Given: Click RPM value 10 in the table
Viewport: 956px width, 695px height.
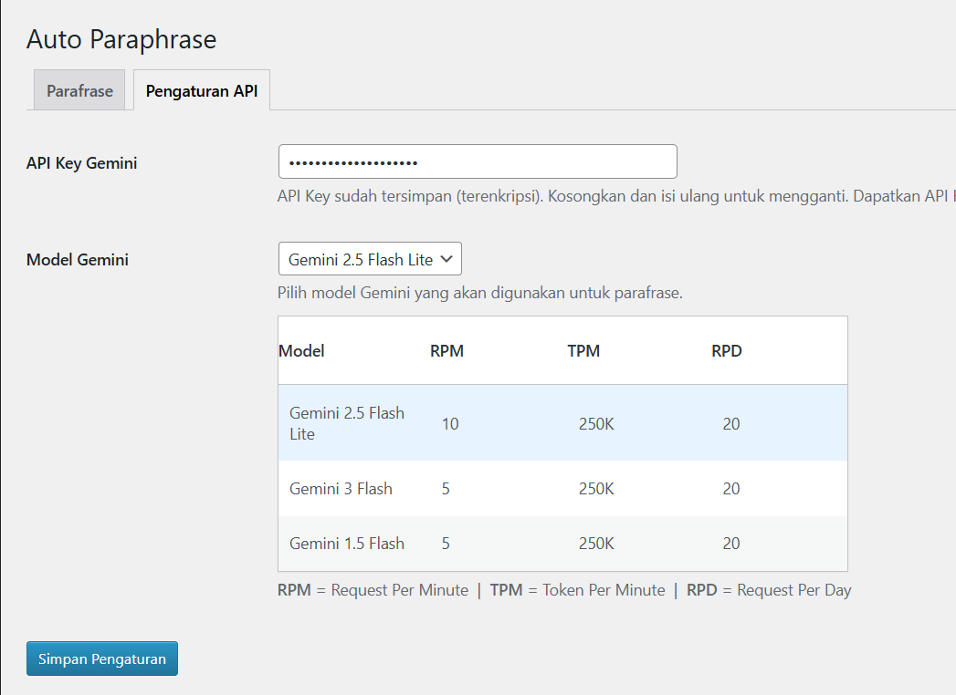Looking at the screenshot, I should click(x=450, y=424).
